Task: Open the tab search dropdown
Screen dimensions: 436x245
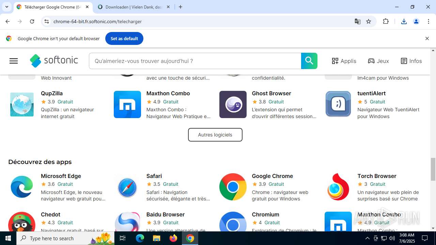Action: [7, 7]
